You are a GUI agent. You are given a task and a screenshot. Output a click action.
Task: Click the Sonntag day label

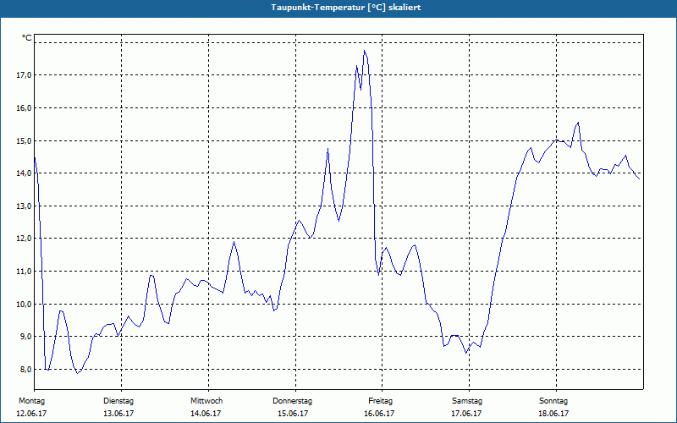[553, 401]
